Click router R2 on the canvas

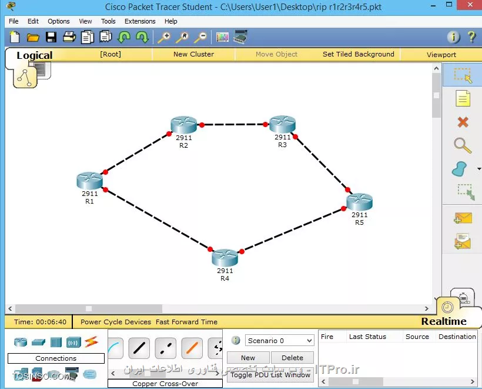tap(184, 125)
